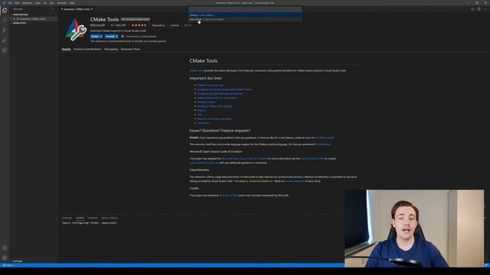Switch to the Debug Console panel tab
The width and height of the screenshot is (490, 275).
coord(109,218)
